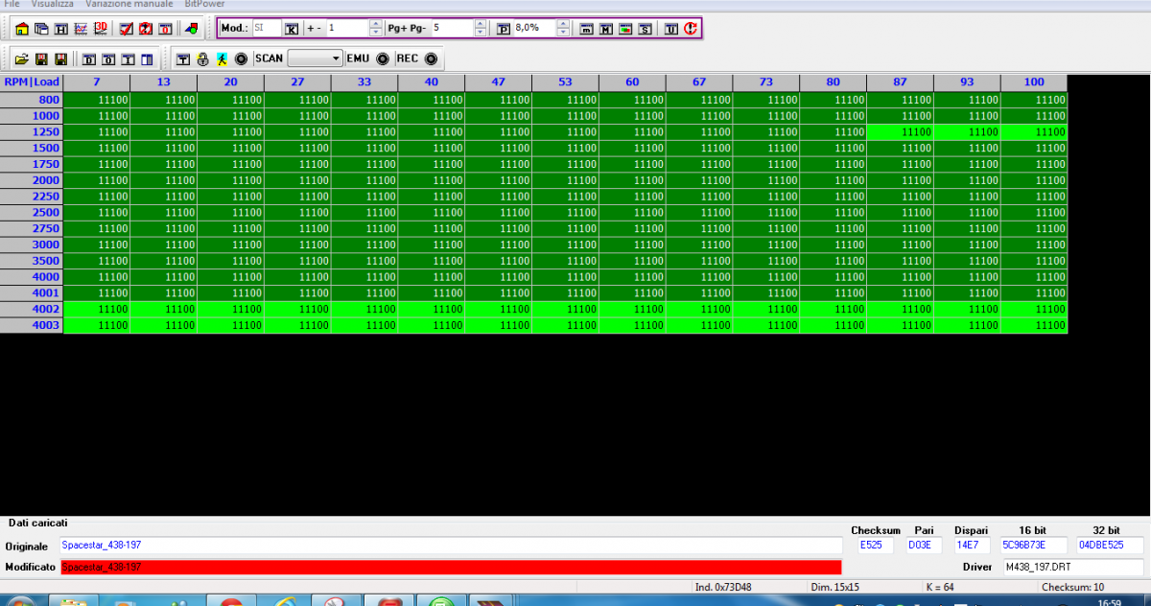
Task: Toggle the REC round button
Action: click(x=431, y=58)
